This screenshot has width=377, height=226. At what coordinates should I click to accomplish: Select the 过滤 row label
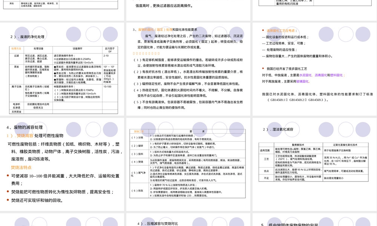point(16,55)
